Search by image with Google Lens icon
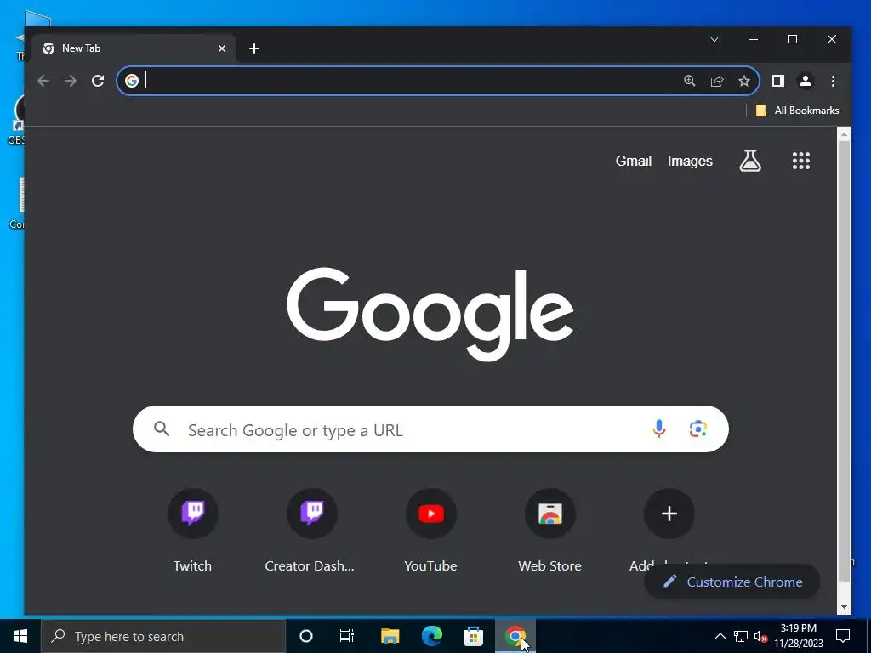This screenshot has width=871, height=653. tap(697, 429)
